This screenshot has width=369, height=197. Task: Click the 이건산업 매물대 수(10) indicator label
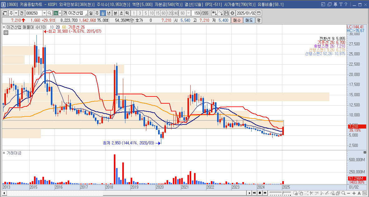coord(26,27)
